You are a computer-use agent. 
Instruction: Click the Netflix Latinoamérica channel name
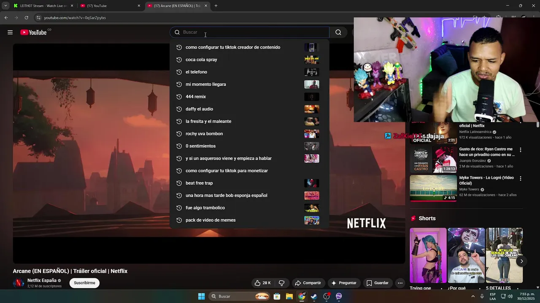[x=475, y=132]
